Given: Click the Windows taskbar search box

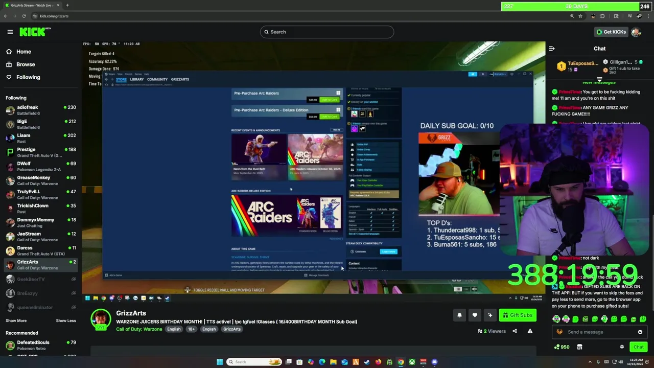Looking at the screenshot, I should [x=254, y=362].
